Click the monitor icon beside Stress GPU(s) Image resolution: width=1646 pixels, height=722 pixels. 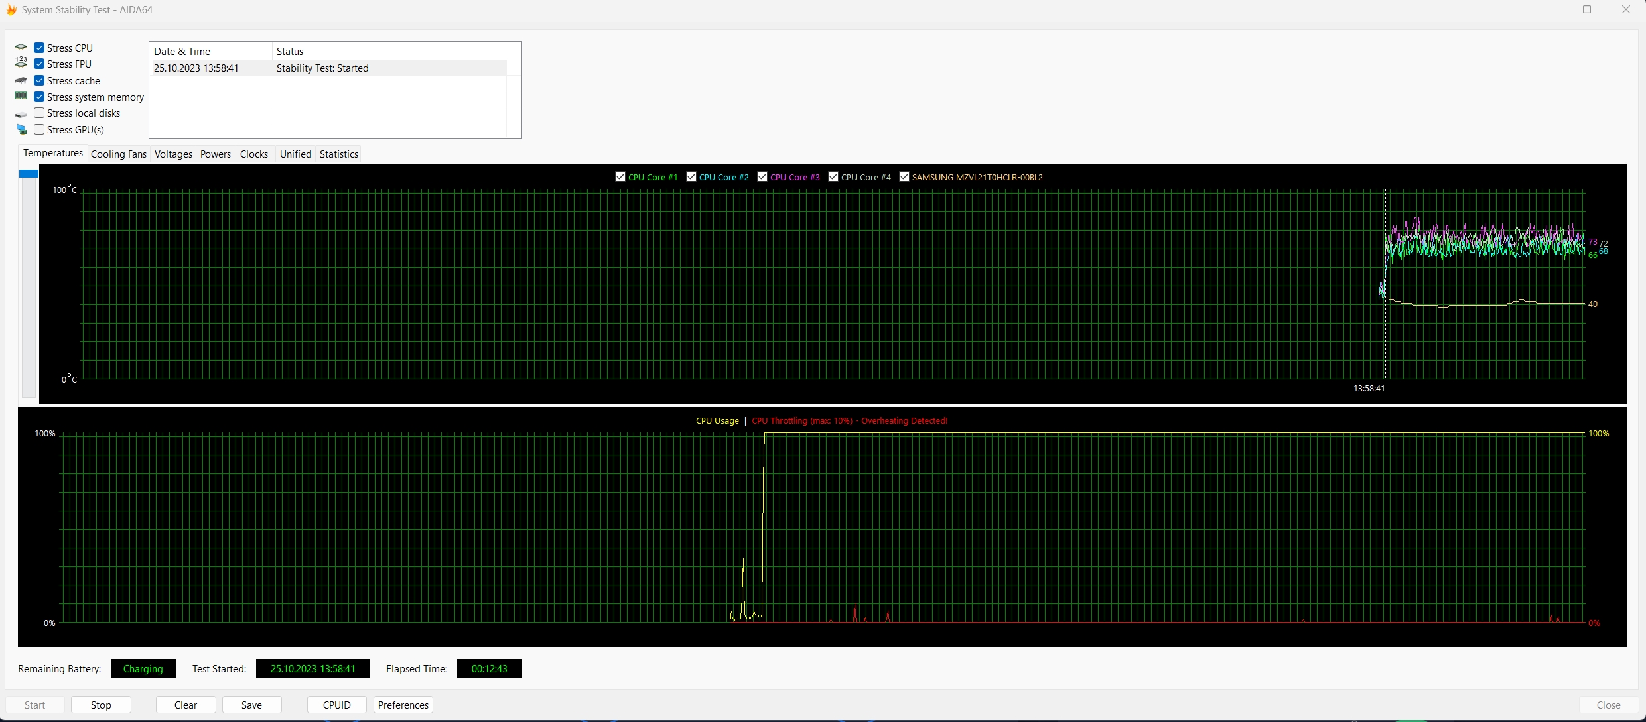(22, 129)
